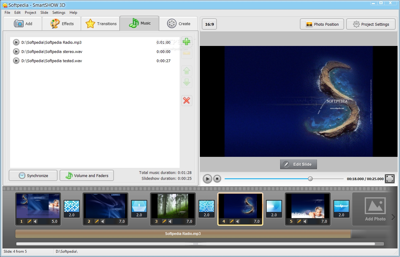Open Volume and Faders settings
400x257 pixels.
click(87, 176)
